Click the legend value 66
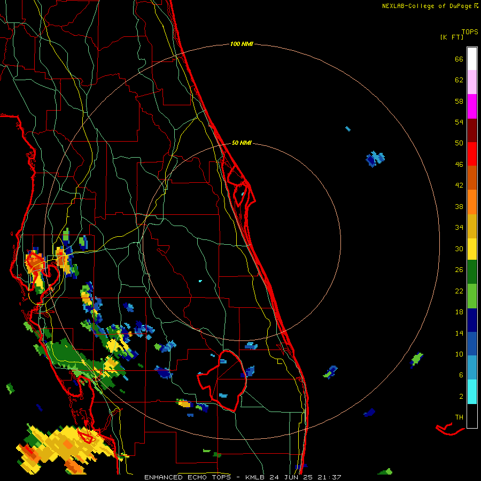The height and width of the screenshot is (481, 481). pyautogui.click(x=459, y=59)
